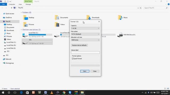This screenshot has height=95, width=170.
Task: Start the format operation
Action: 85,71
